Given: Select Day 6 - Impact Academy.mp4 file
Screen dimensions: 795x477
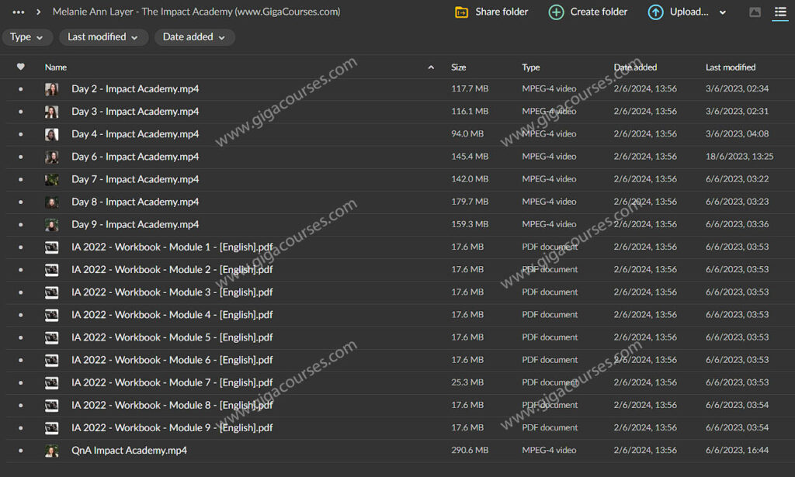Looking at the screenshot, I should pos(135,157).
